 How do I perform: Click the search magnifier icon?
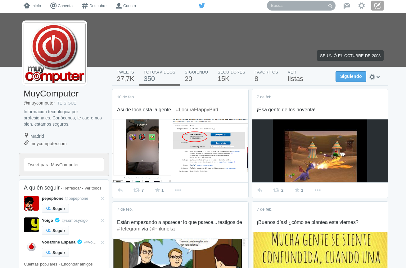330,6
